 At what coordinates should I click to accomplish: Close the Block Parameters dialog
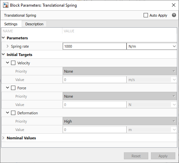pyautogui.click(x=174, y=5)
